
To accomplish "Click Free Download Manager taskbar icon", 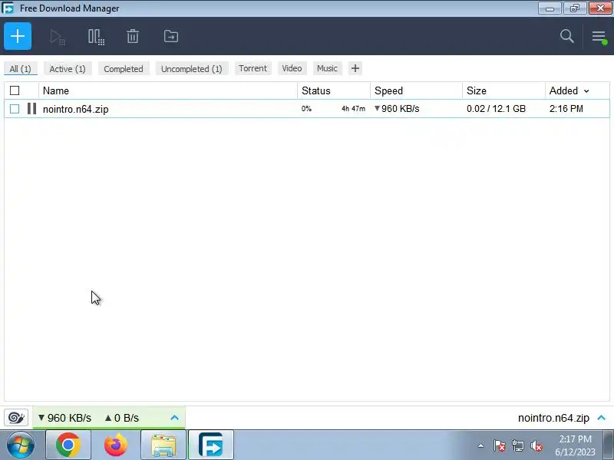I will (x=211, y=445).
